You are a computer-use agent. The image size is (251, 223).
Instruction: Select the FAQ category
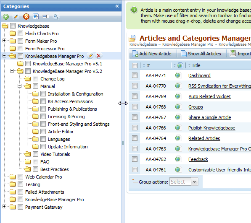click(x=45, y=162)
